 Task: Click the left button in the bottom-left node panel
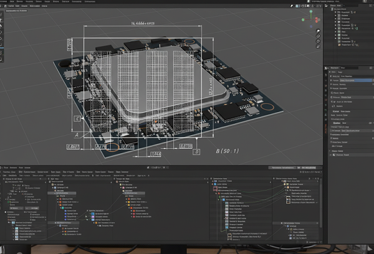[x=16, y=208]
